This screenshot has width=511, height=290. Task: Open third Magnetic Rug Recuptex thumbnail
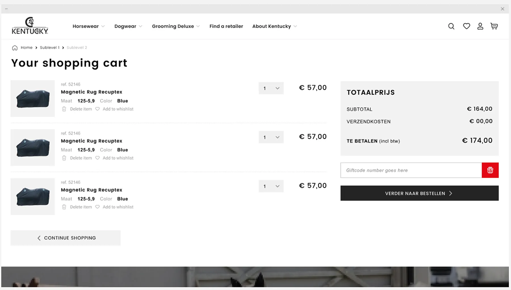click(x=33, y=196)
